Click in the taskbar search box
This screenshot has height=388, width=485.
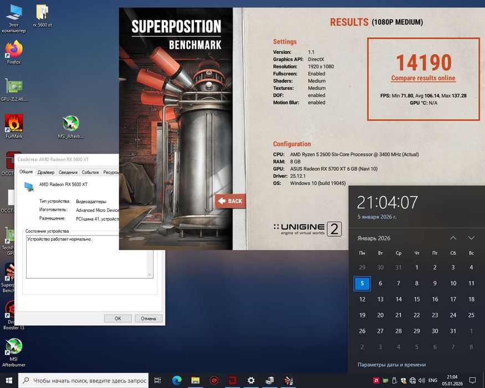click(84, 380)
